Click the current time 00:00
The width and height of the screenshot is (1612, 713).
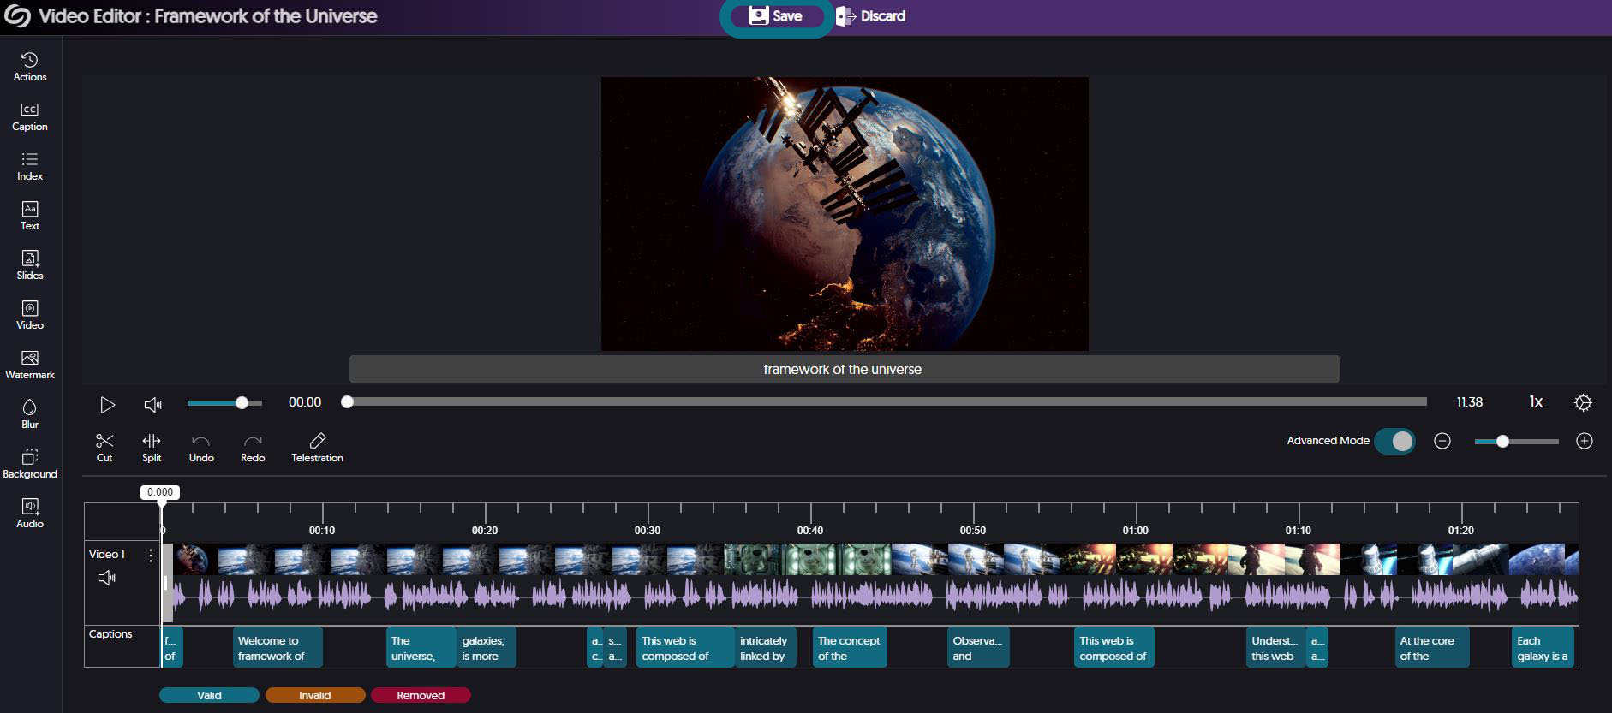(x=305, y=402)
